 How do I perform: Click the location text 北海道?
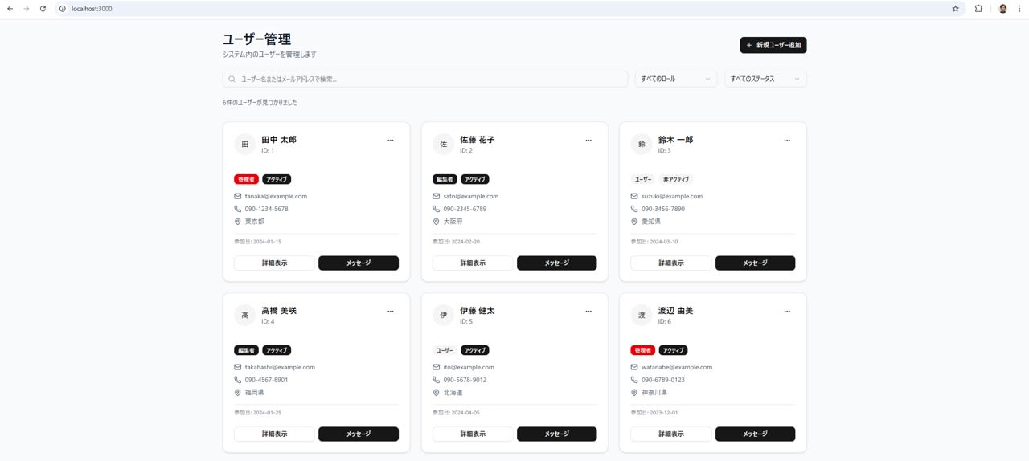pos(453,393)
